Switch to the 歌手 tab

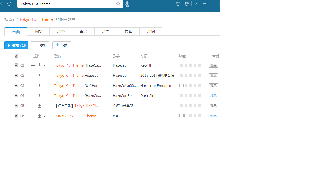[x=106, y=32]
